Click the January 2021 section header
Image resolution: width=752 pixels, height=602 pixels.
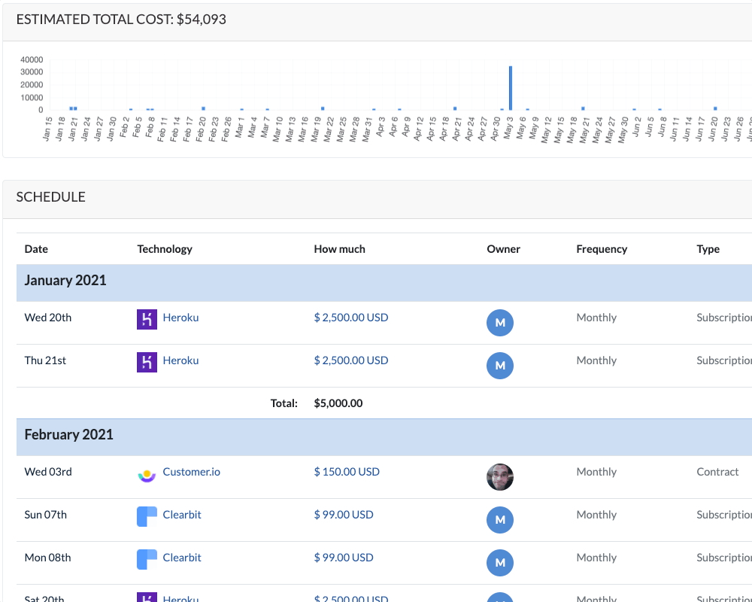pos(384,283)
